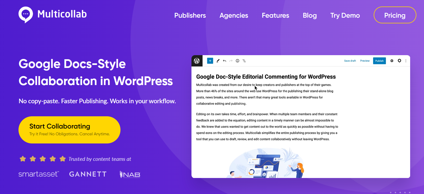Click the Multicollab speech-bubble logo icon
The image size is (424, 194).
coord(26,15)
